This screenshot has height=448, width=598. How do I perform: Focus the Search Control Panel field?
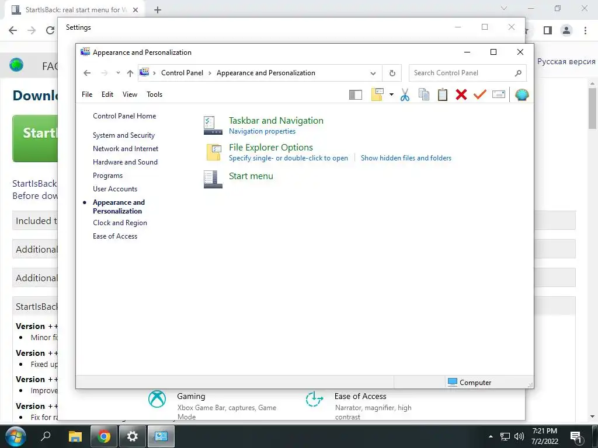coord(468,73)
